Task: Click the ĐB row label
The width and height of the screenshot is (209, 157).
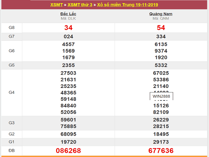Action: (x=11, y=150)
